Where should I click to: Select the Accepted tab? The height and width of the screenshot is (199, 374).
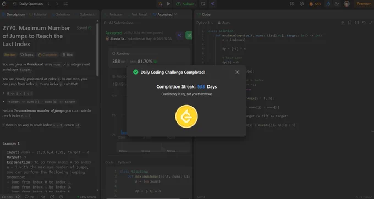point(163,14)
